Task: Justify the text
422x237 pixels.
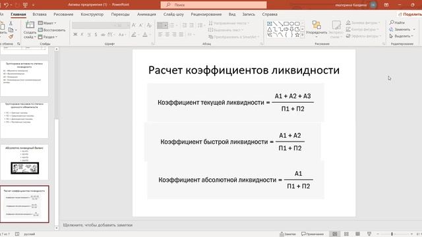Action: [x=181, y=34]
